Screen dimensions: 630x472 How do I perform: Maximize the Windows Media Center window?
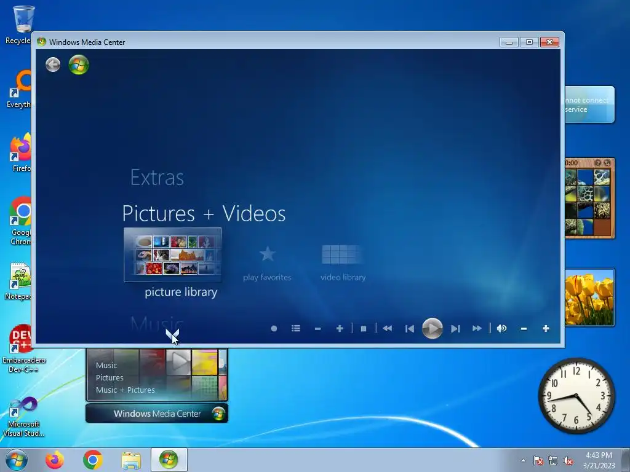tap(529, 42)
